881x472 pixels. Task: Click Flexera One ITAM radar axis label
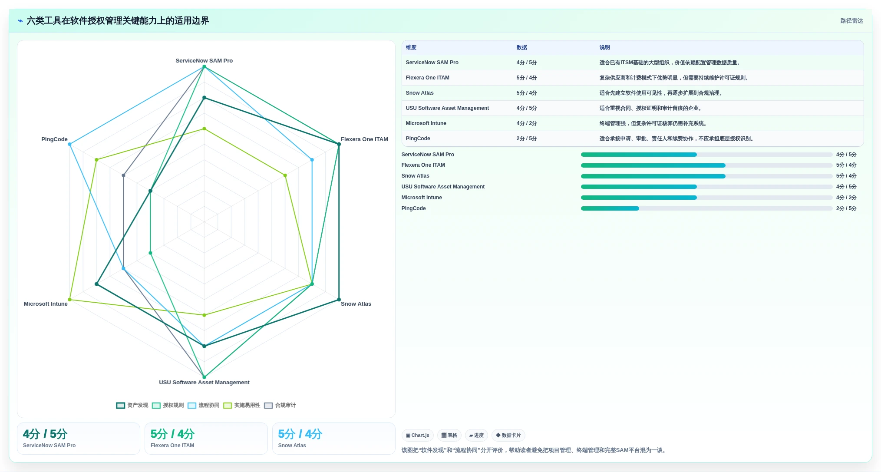click(x=364, y=139)
